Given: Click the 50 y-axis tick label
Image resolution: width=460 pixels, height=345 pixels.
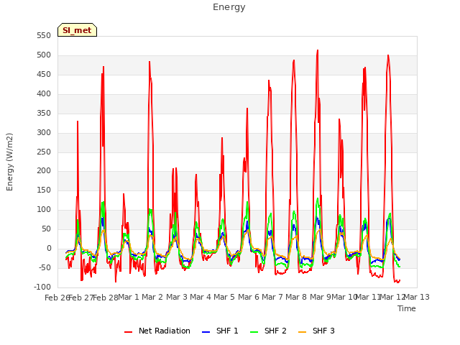Looking at the screenshot, I should click(46, 229).
